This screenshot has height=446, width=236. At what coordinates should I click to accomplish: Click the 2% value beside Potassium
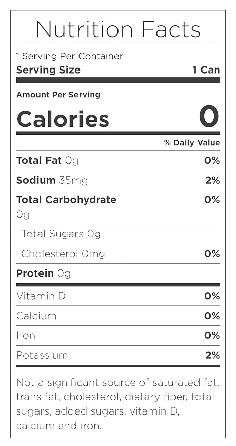(212, 355)
